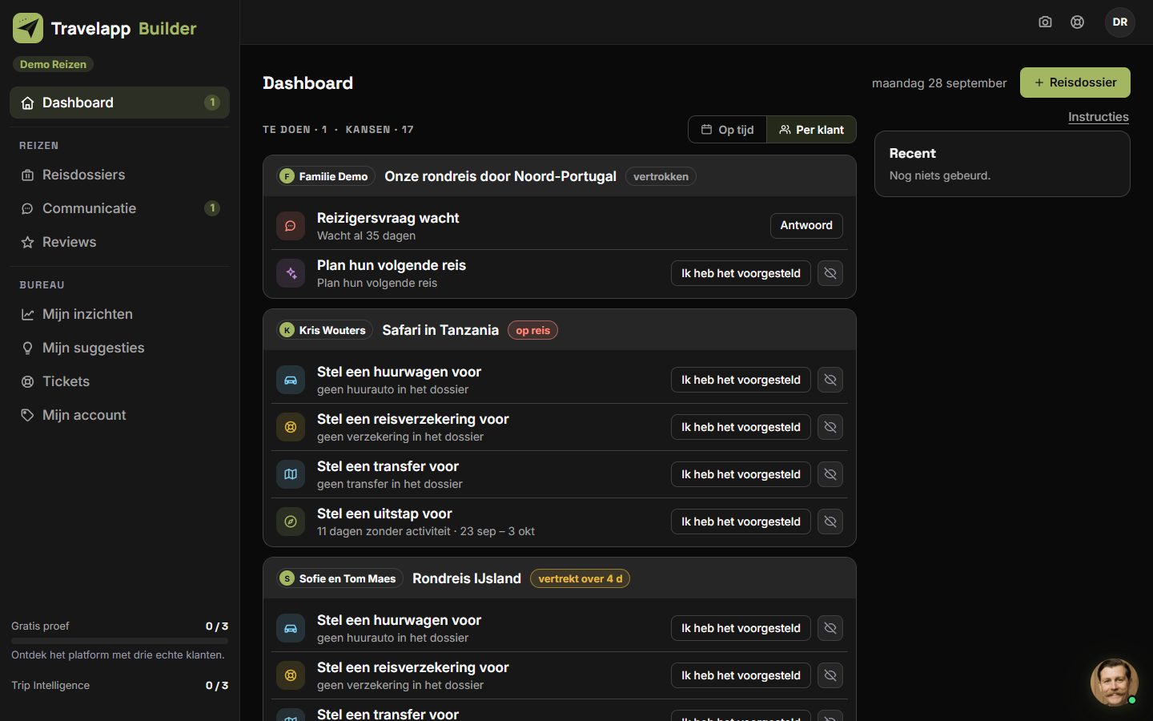Click the Kris Wouters client chip
Viewport: 1153px width, 721px height.
tap(324, 330)
